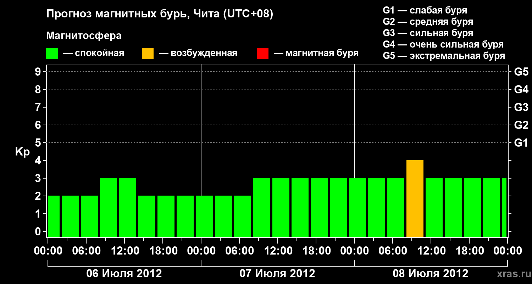The height and width of the screenshot is (284, 532).
Task: Click the 'Магнитосфера' heading
Action: point(84,36)
